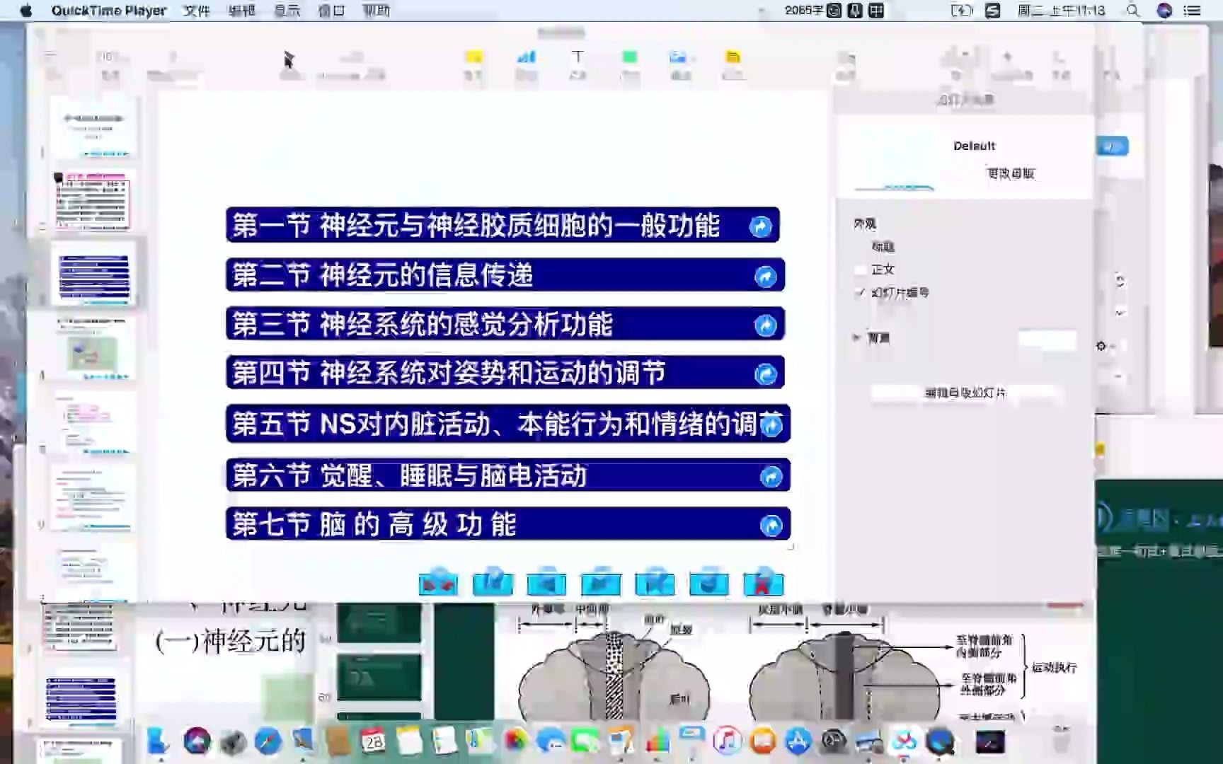Open the Apple menu
Image resolution: width=1223 pixels, height=764 pixels.
pyautogui.click(x=26, y=11)
